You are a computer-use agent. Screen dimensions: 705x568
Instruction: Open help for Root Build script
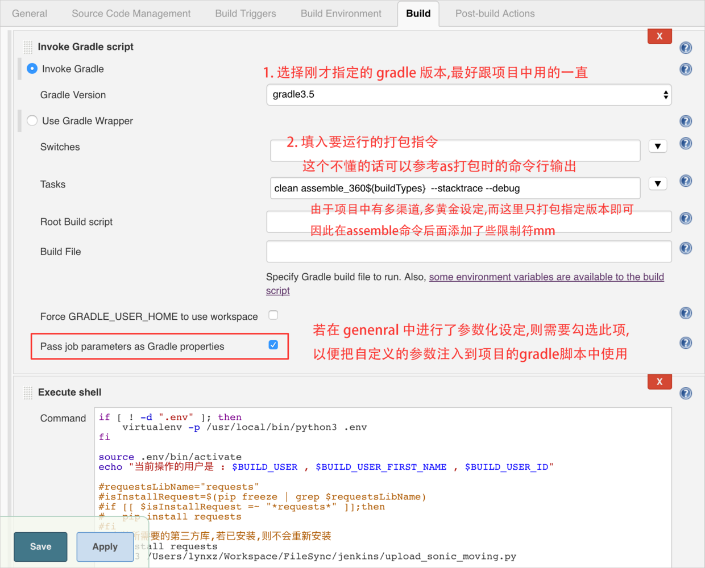coord(686,219)
